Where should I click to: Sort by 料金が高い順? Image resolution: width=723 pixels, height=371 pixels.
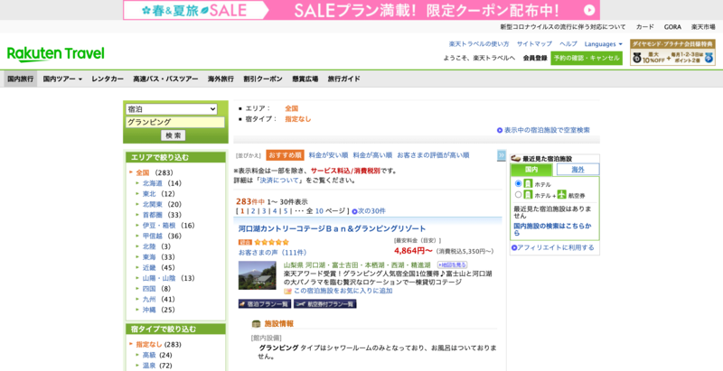(x=372, y=155)
